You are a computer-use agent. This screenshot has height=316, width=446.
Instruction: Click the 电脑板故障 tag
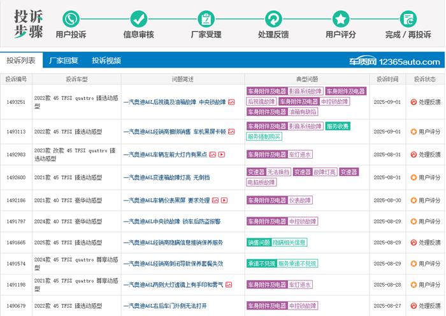[x=261, y=182]
